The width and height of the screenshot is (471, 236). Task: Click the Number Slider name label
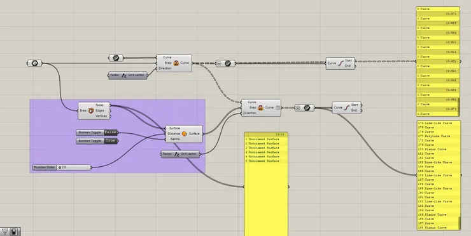coord(45,167)
